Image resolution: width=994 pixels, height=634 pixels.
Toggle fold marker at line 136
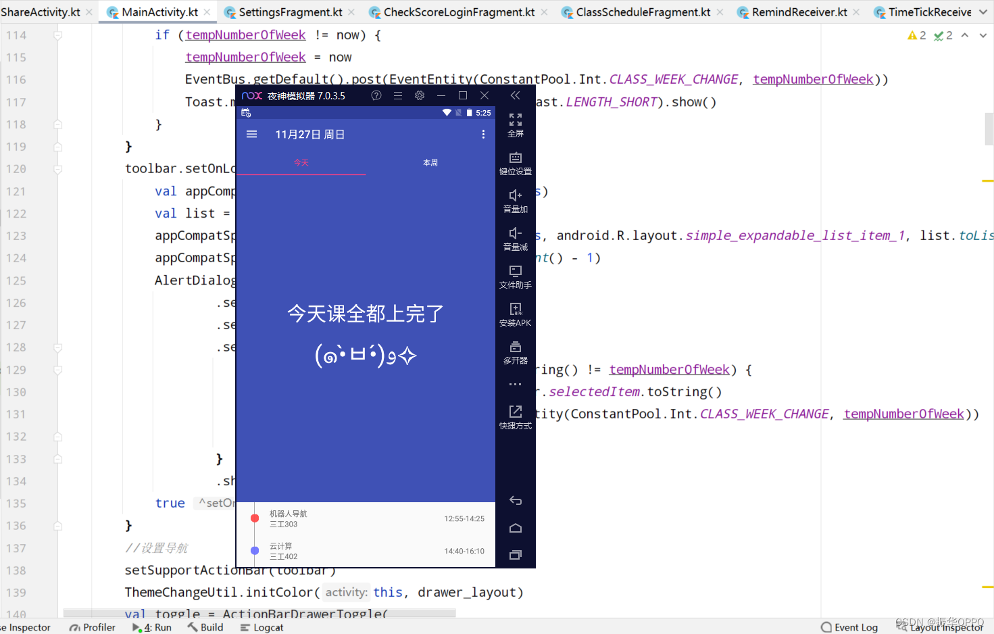coord(58,526)
